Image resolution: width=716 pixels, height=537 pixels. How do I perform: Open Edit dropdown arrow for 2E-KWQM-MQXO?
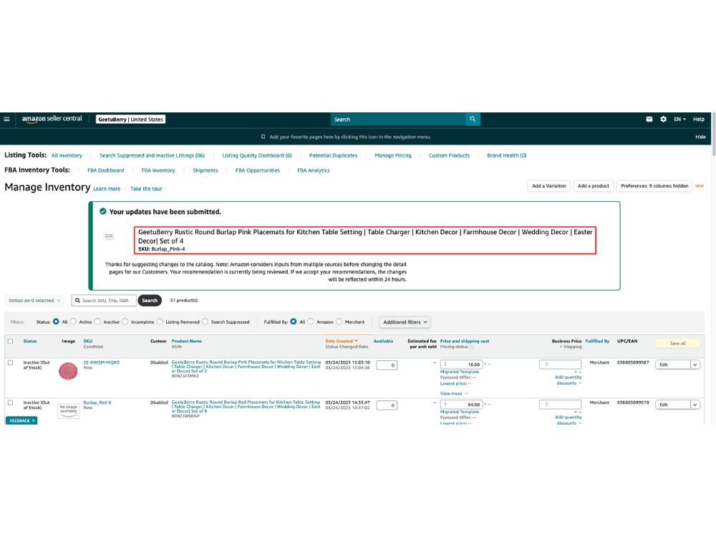click(x=695, y=365)
